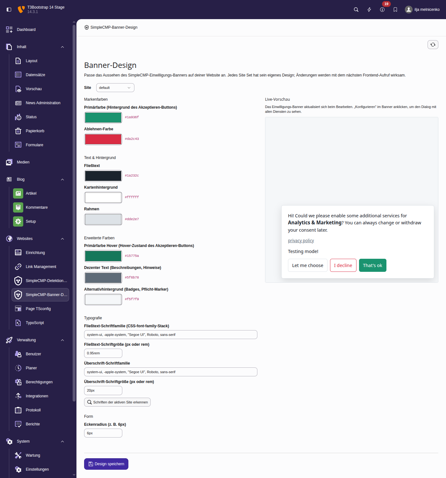Focus the Fließtext-Schriftfamilie input field
Screen dimensions: 446x478
(171, 335)
